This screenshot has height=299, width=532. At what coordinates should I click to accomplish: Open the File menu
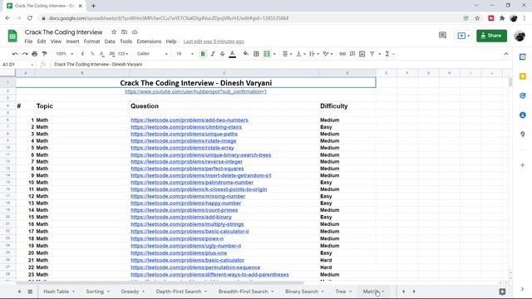click(x=28, y=42)
